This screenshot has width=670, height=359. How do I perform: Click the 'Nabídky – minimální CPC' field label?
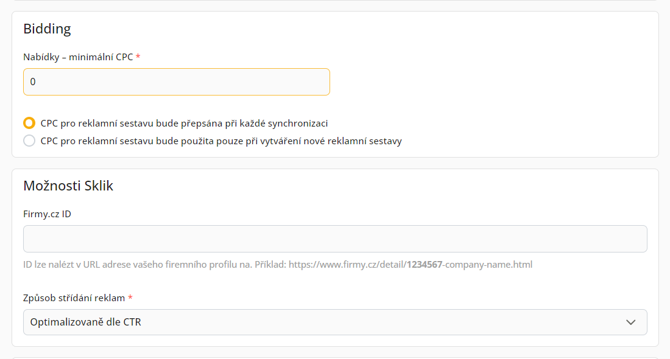(78, 57)
